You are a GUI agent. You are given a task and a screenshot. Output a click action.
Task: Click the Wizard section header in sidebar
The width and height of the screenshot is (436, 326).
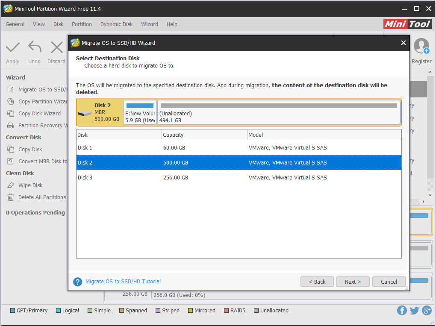[x=15, y=77]
